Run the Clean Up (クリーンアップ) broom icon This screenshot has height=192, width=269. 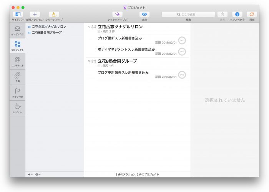coord(54,14)
